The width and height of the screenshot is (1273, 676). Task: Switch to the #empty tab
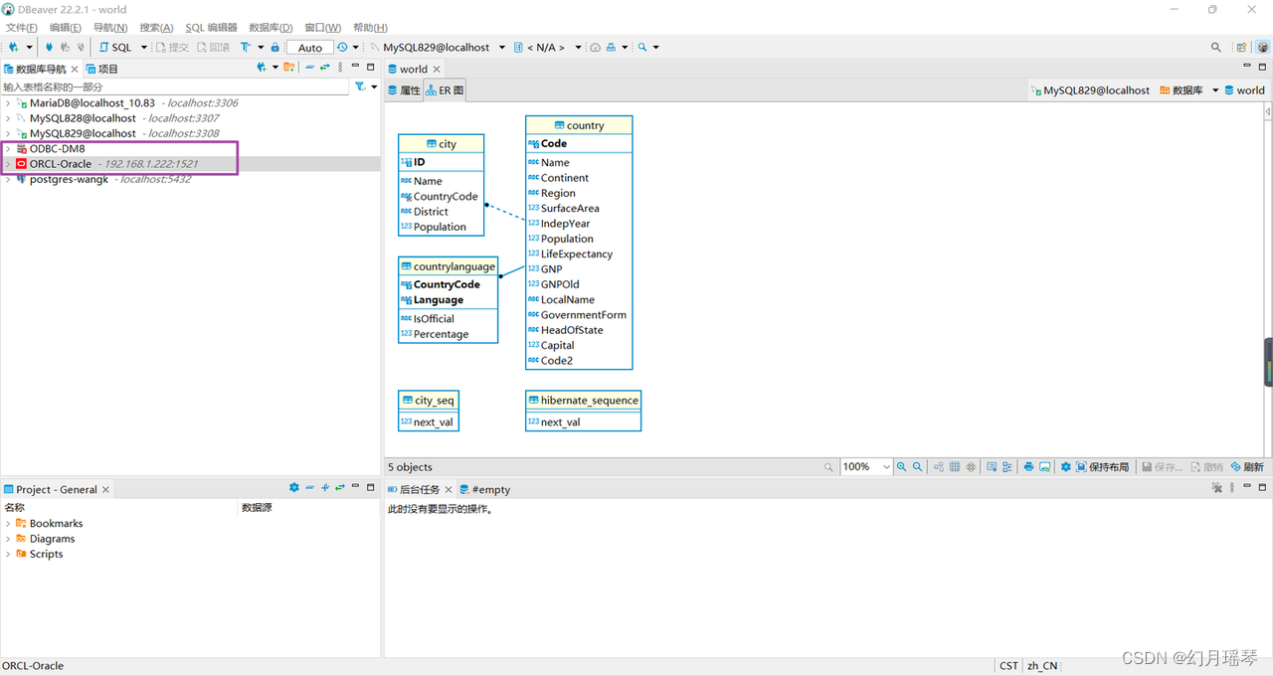485,489
